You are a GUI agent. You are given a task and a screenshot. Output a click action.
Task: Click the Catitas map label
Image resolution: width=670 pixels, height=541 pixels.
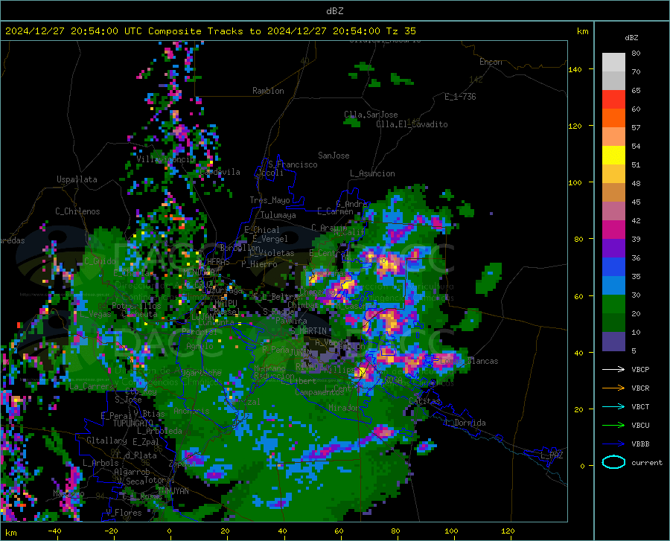tap(425, 401)
